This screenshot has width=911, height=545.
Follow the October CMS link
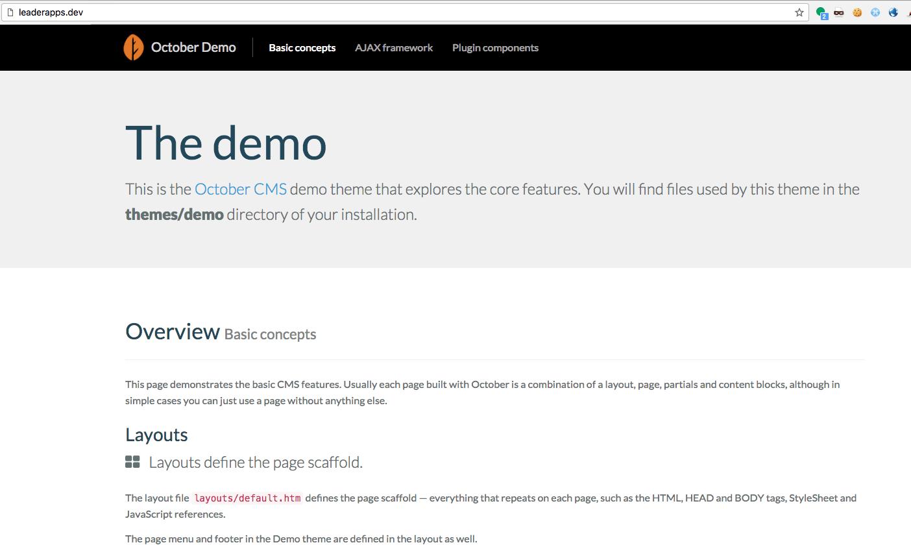coord(241,189)
